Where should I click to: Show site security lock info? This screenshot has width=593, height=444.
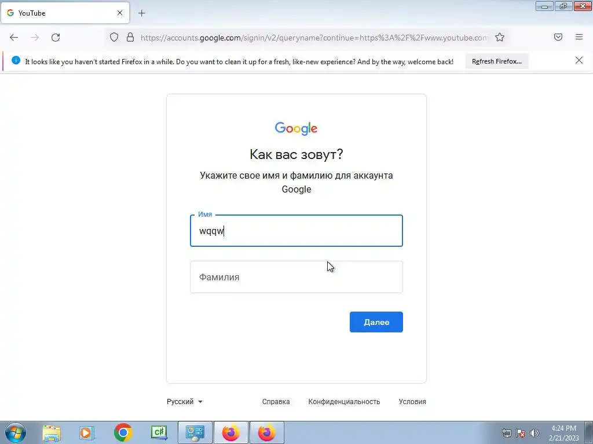pos(130,38)
